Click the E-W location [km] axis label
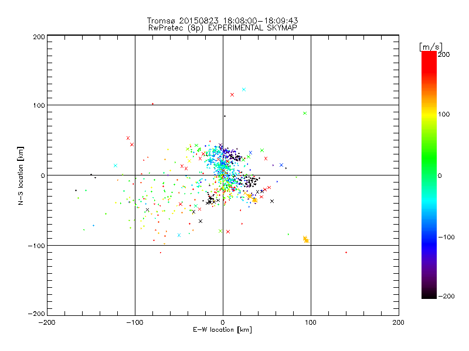This screenshot has width=469, height=351. 222,330
